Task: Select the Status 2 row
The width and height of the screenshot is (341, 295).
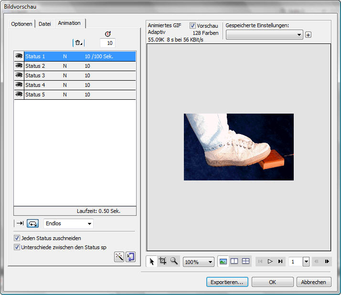Action: (x=75, y=66)
